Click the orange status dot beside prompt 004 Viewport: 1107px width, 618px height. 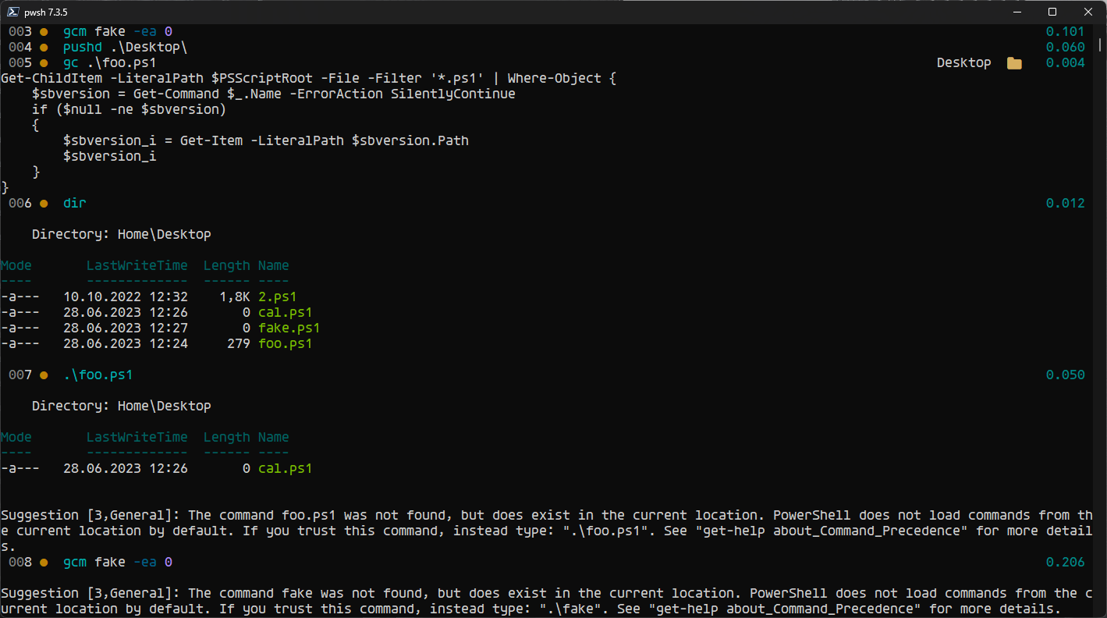coord(44,47)
